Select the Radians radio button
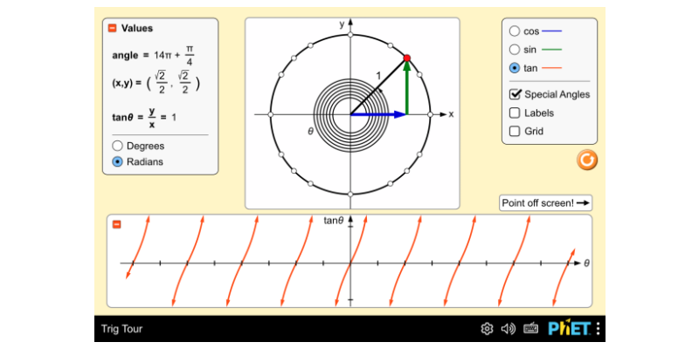 [118, 161]
